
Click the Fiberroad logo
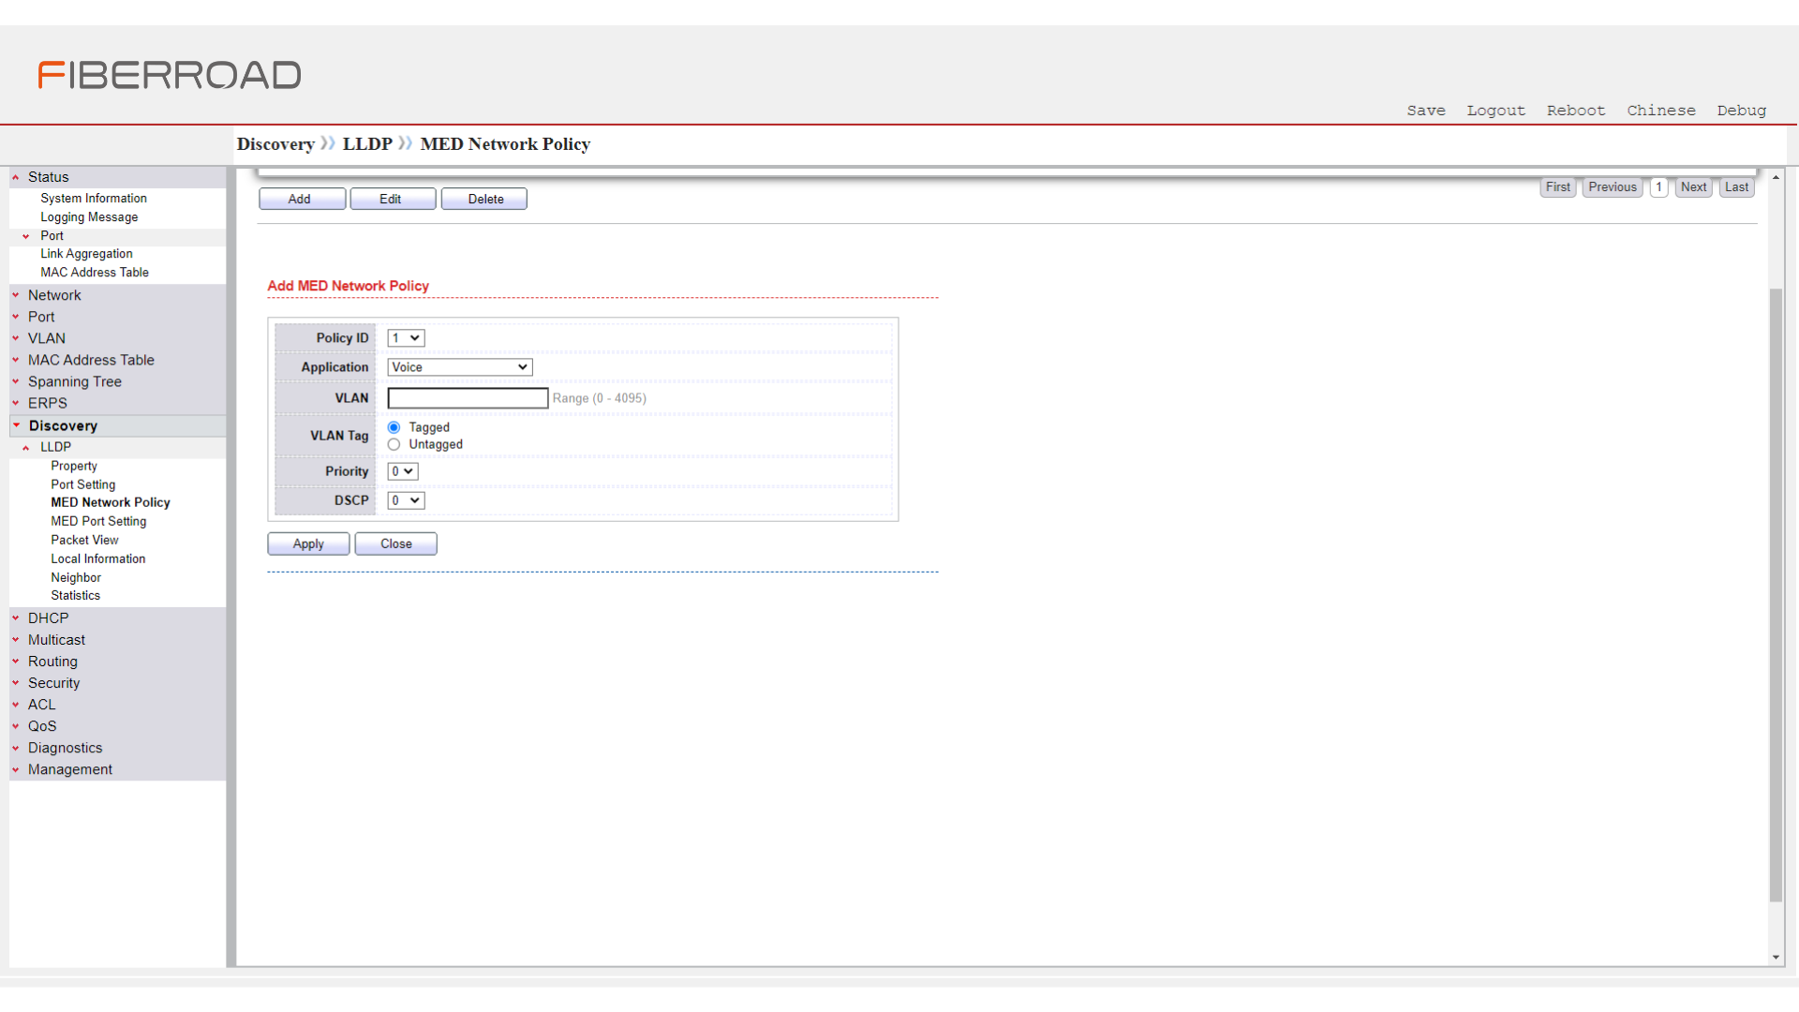coord(170,75)
